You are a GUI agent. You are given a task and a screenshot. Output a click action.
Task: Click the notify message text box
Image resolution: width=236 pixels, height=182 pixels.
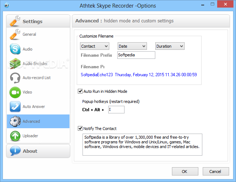(142, 144)
